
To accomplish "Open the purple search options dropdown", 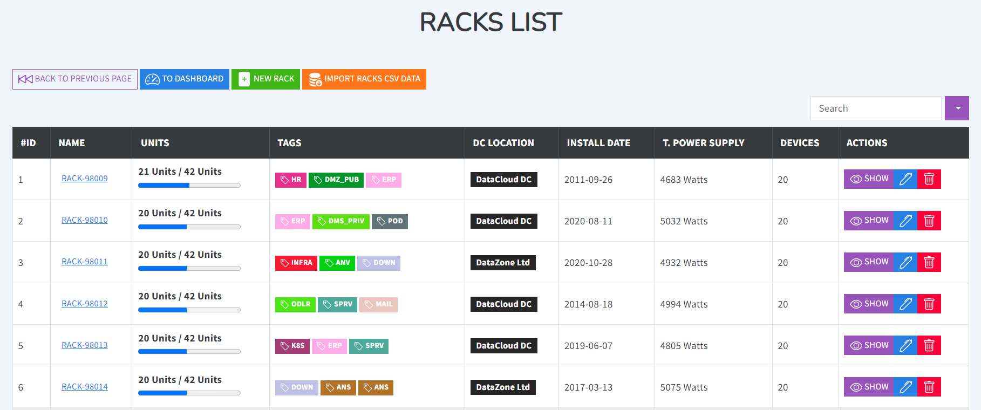I will pyautogui.click(x=957, y=108).
